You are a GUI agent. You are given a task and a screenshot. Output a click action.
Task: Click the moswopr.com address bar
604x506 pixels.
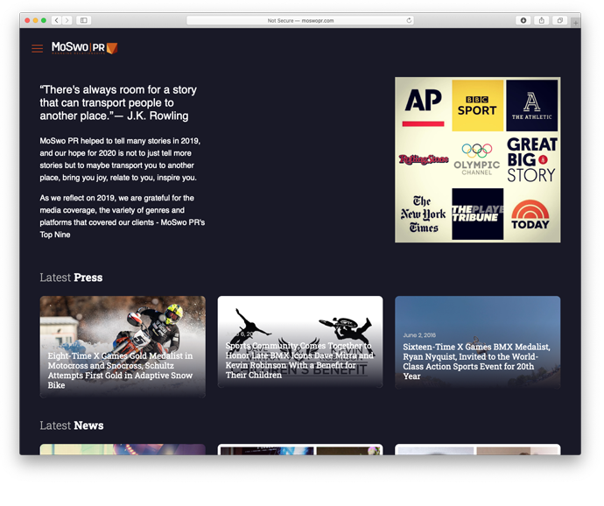pos(300,20)
